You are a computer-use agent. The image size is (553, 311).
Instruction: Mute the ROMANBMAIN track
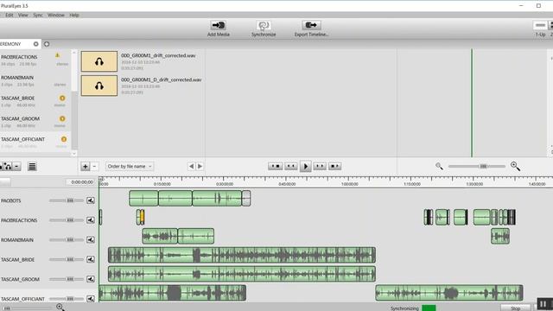91,240
